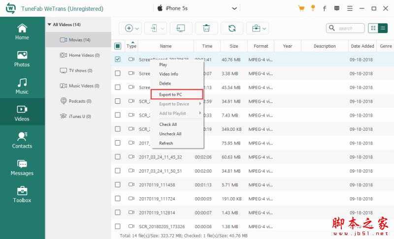The width and height of the screenshot is (394, 239).
Task: Click the TuneFab WeTrans logo
Action: click(x=10, y=8)
